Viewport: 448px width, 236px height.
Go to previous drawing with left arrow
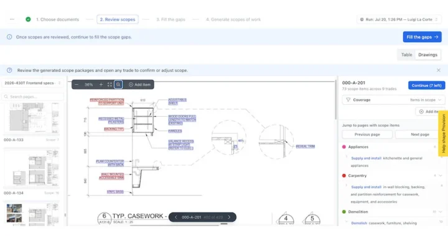pos(175,217)
